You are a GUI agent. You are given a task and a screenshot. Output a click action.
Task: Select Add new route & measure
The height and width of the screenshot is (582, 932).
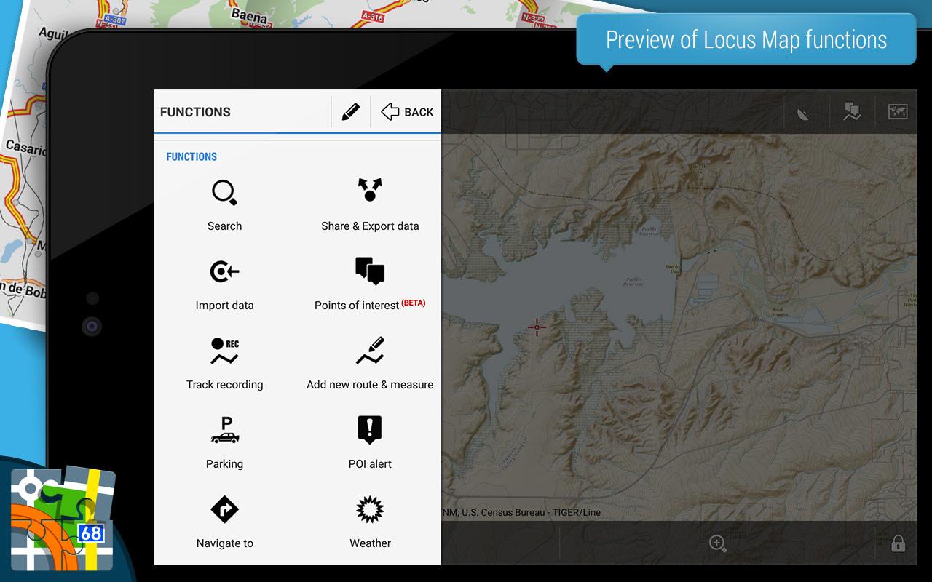(370, 351)
